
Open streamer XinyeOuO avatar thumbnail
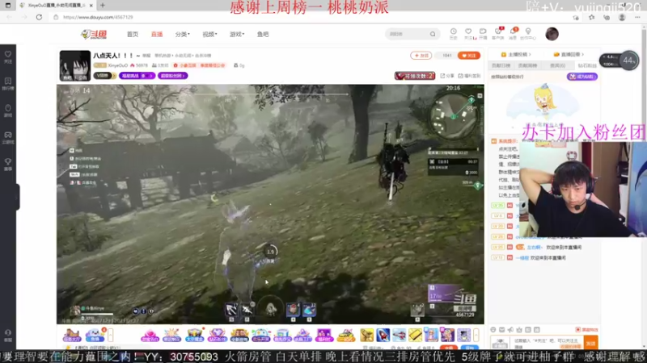pos(74,65)
